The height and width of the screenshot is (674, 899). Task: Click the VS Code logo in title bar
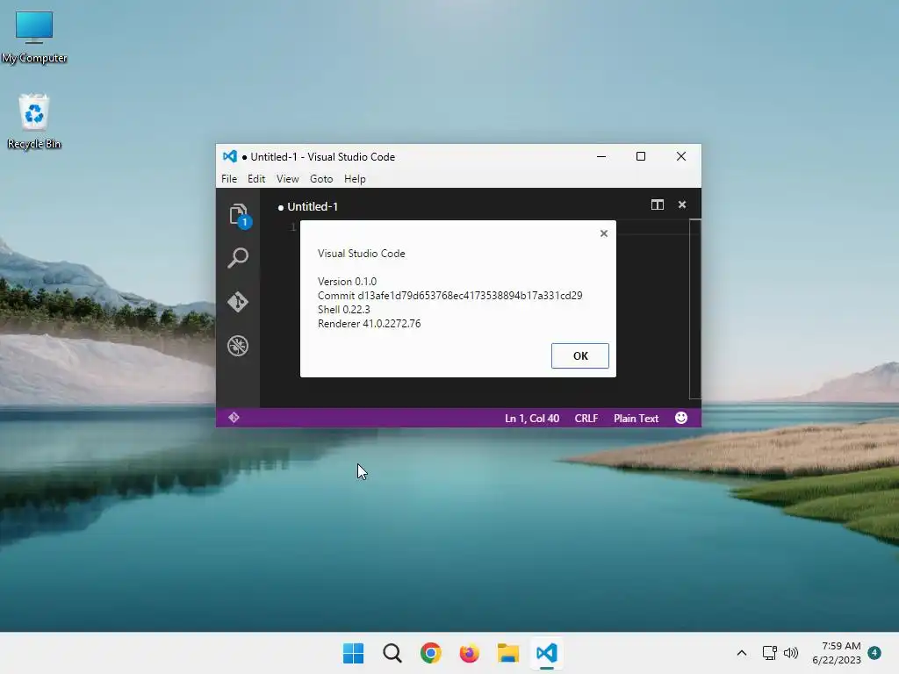230,156
